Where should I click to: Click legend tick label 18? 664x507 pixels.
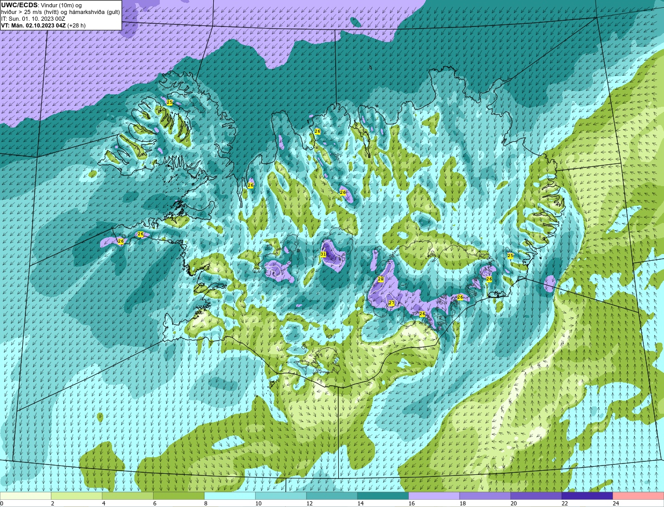(x=463, y=503)
